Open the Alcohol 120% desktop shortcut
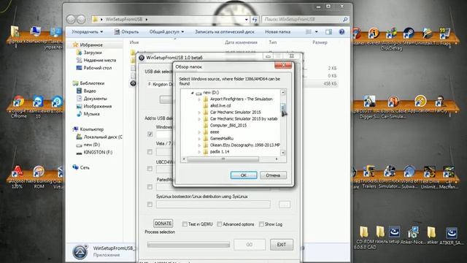Viewport: 467px width, 263px height. coord(17,177)
